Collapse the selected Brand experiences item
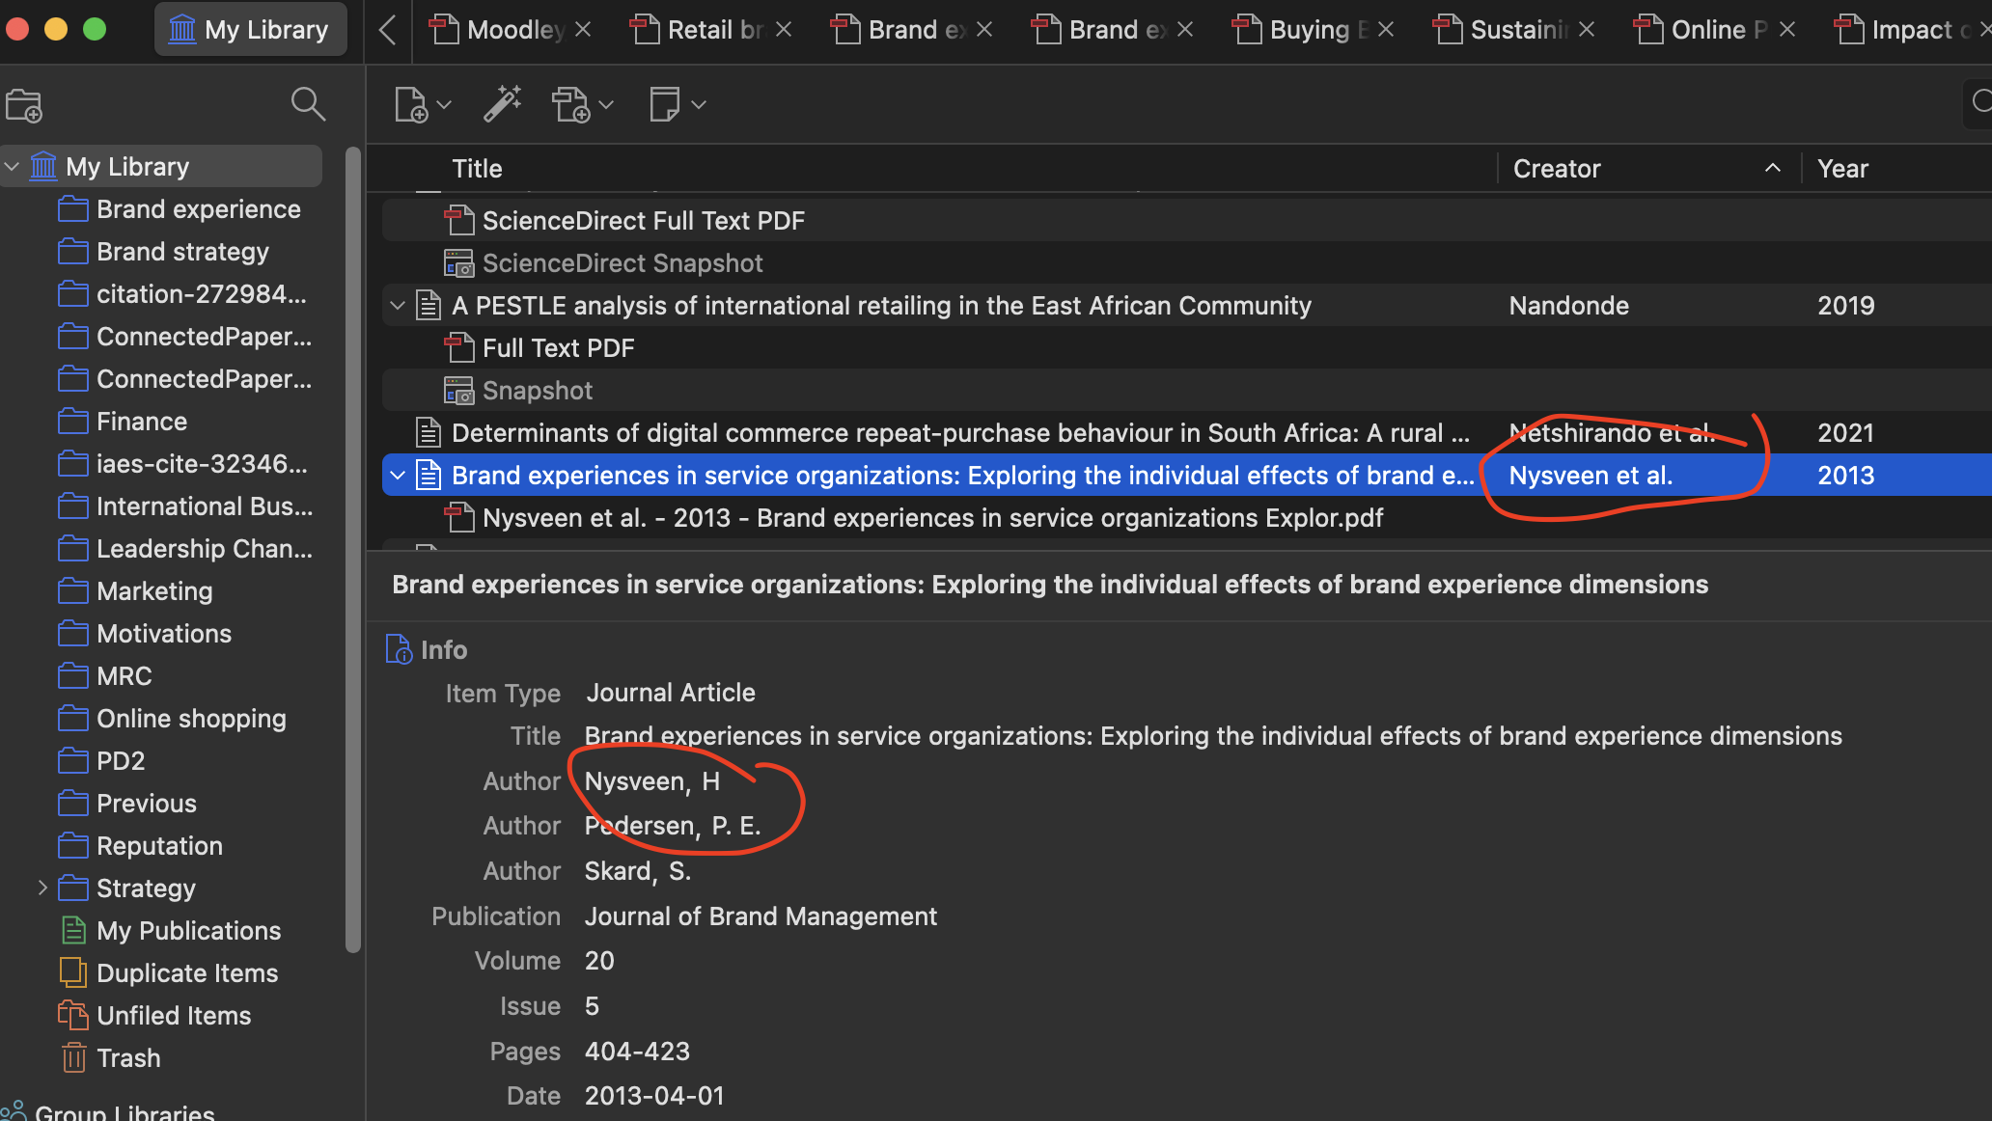This screenshot has height=1121, width=1992. click(x=397, y=476)
